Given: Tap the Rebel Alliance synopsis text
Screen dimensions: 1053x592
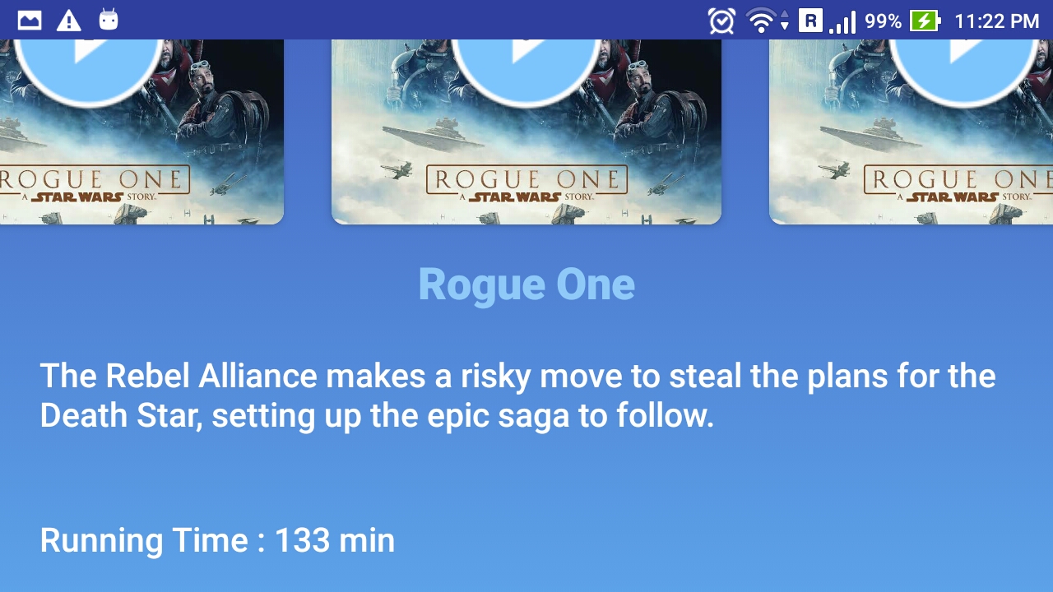Looking at the screenshot, I should tap(517, 395).
